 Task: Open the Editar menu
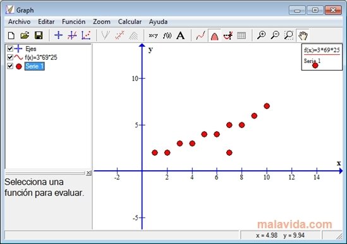coord(46,21)
